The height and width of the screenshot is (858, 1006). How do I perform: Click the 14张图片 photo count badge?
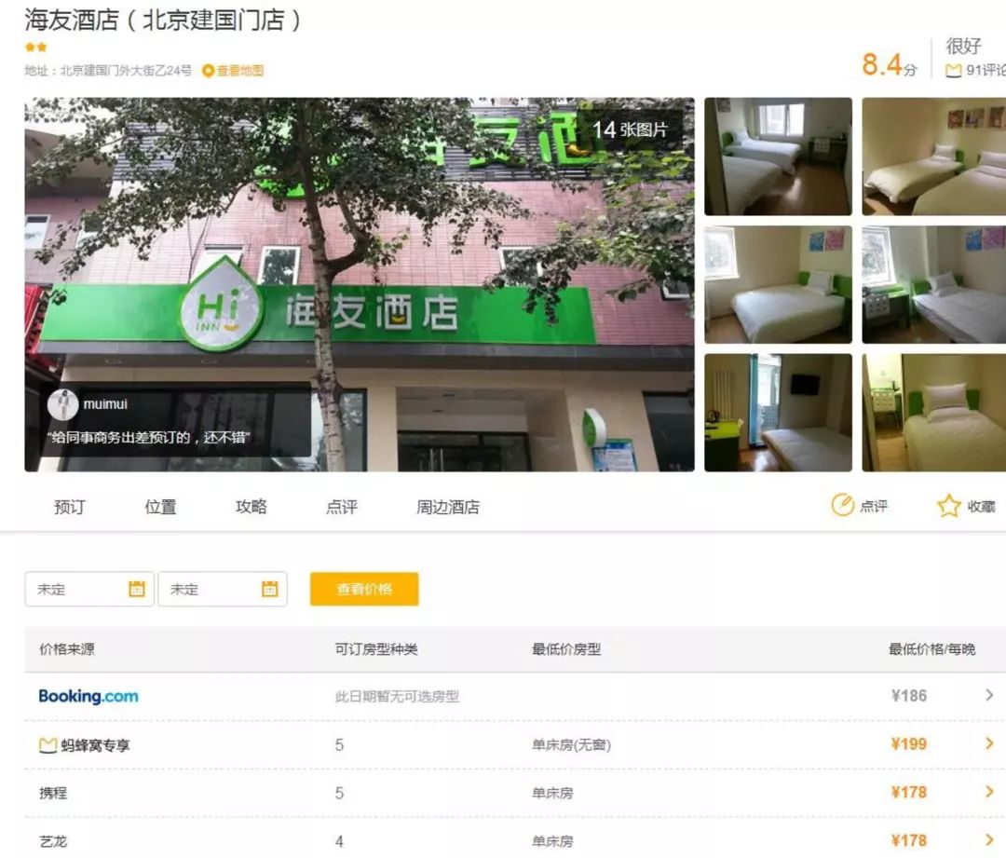630,129
